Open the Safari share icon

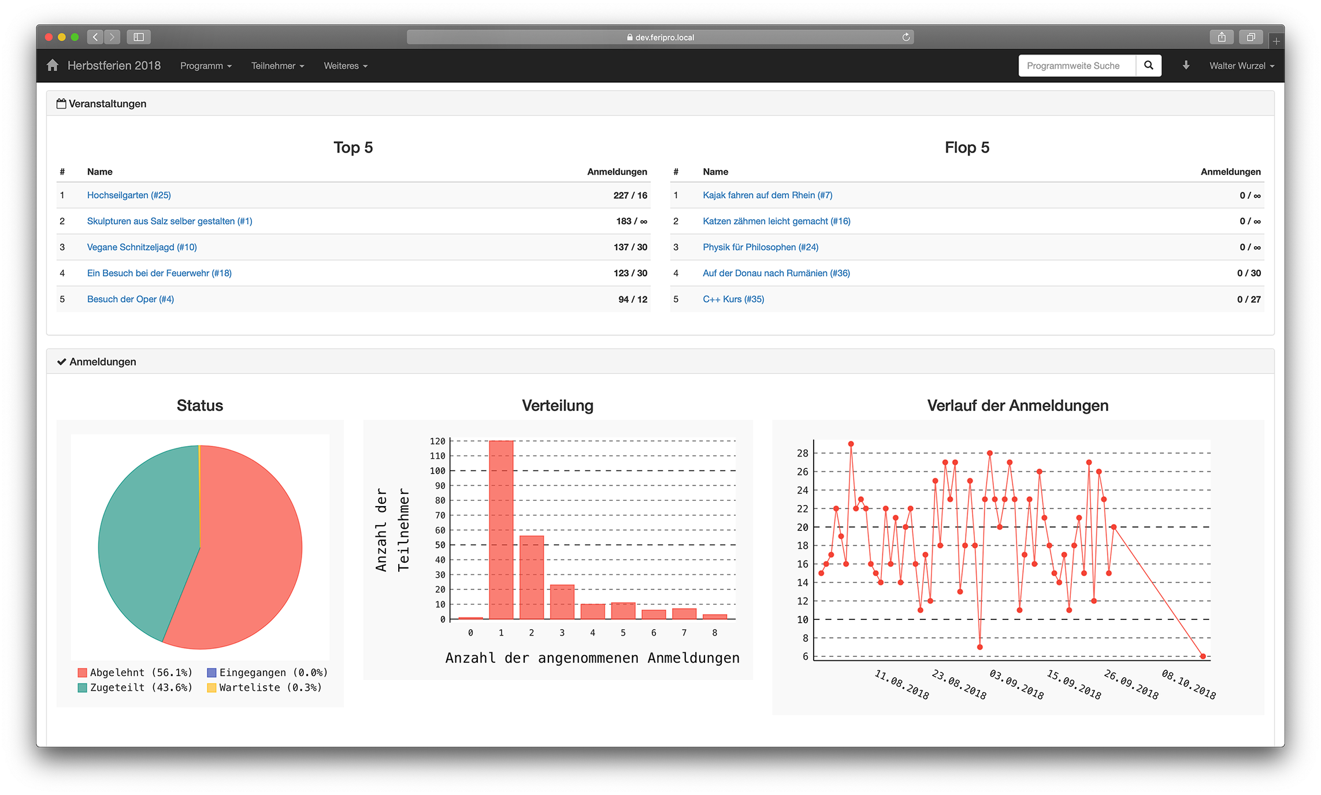coord(1222,37)
